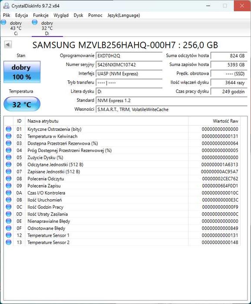Click status orb of attribute 08 row

tap(9, 178)
